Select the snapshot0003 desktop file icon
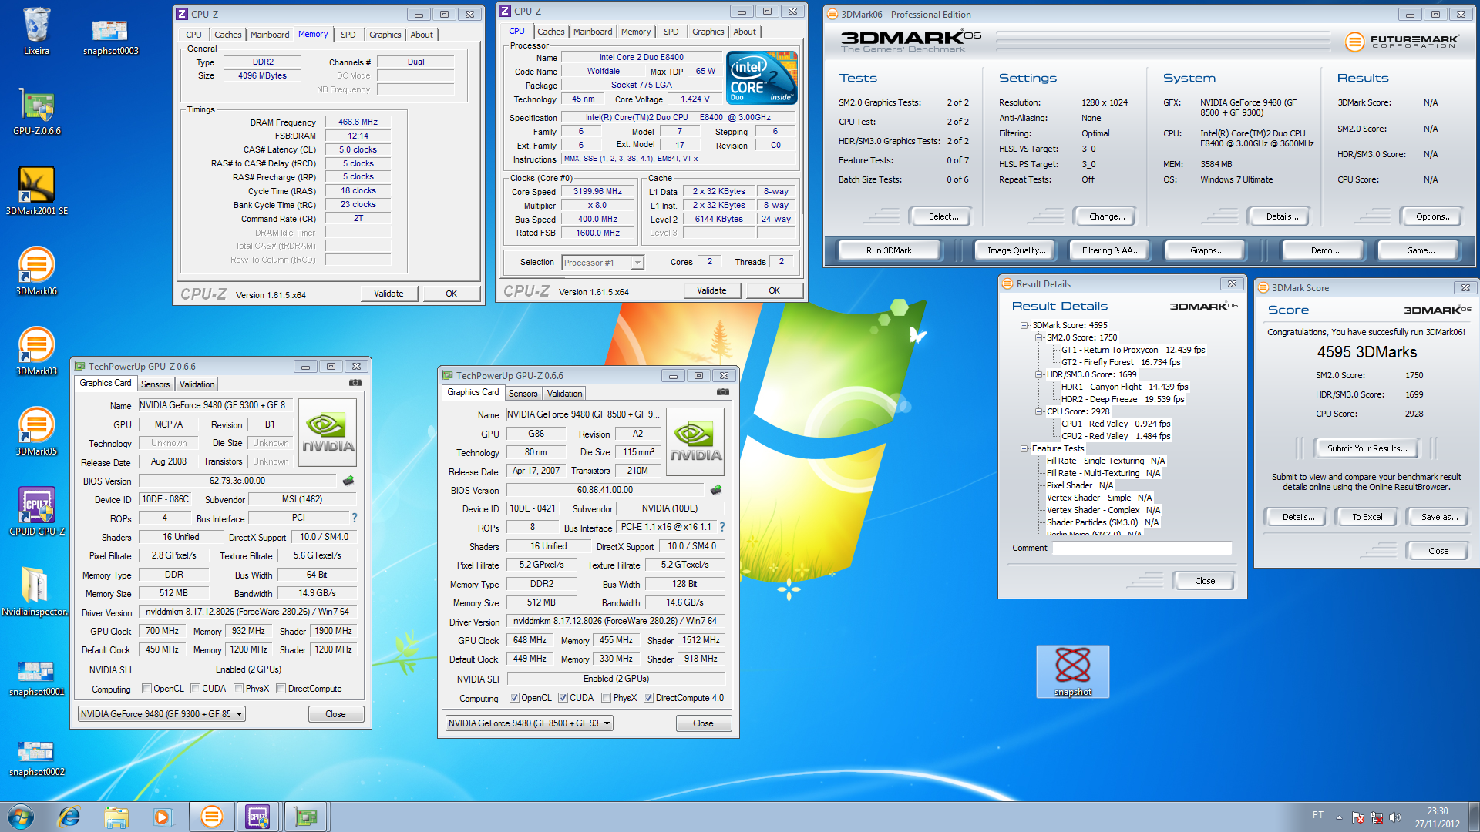 [x=110, y=36]
